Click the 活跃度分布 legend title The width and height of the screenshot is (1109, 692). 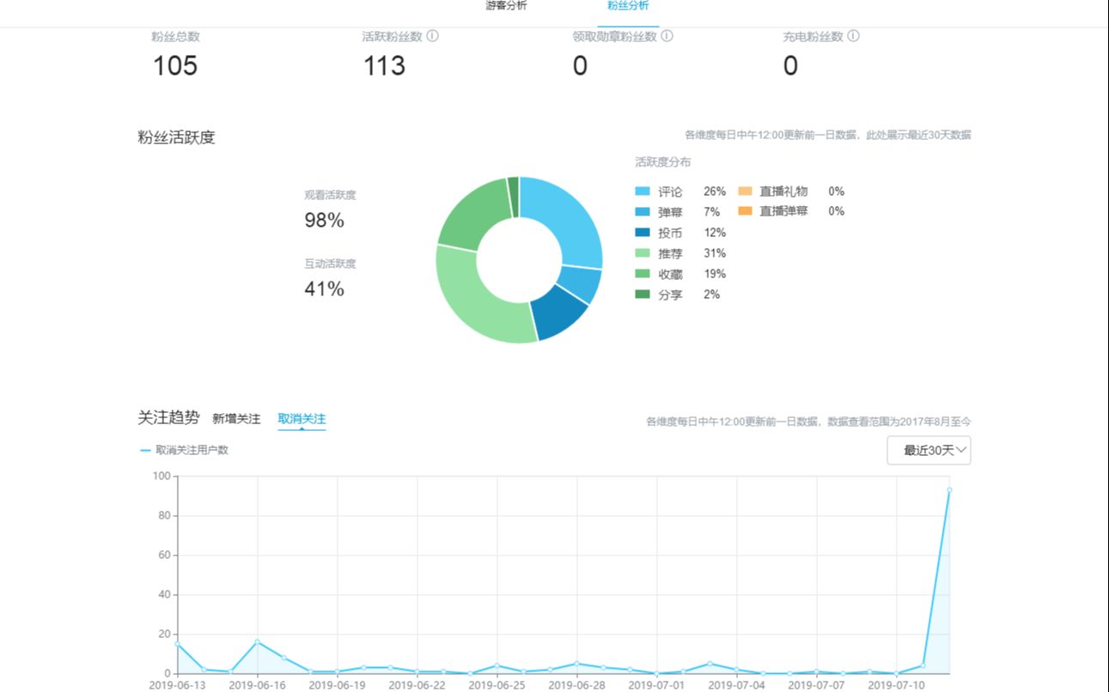663,162
